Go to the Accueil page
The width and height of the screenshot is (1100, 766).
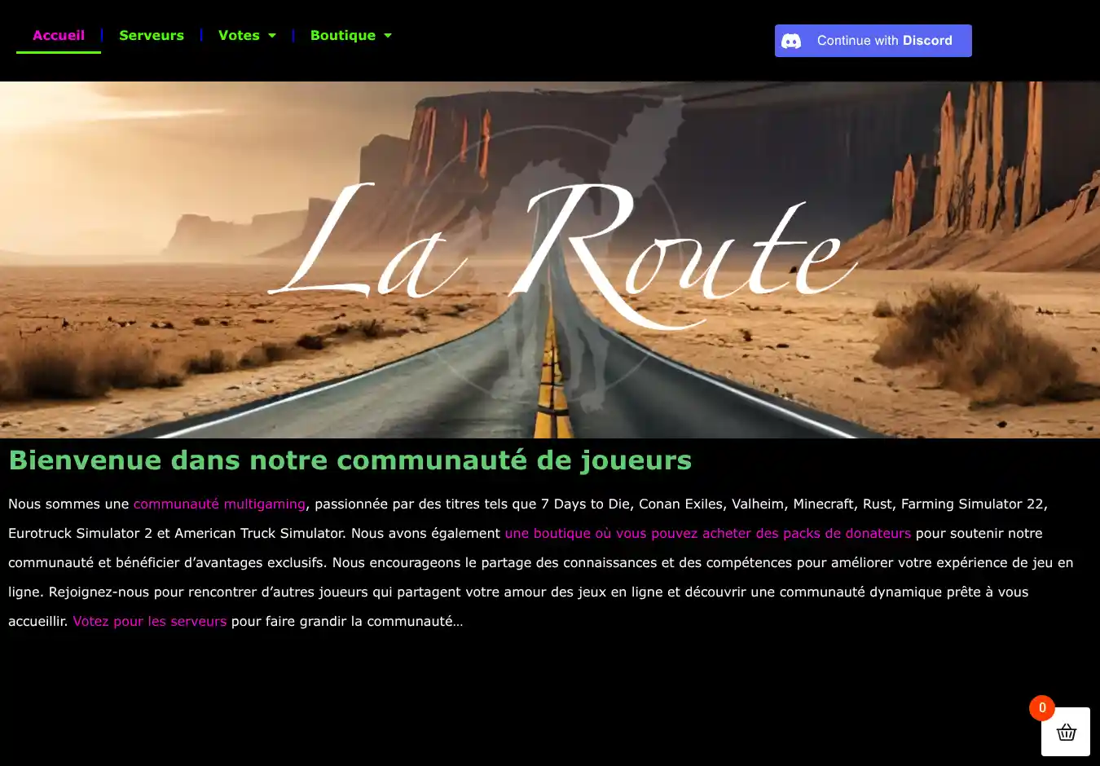pyautogui.click(x=59, y=36)
